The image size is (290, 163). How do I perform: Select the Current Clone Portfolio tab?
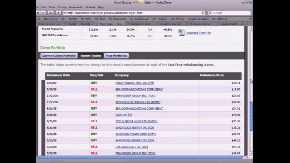pos(59,56)
